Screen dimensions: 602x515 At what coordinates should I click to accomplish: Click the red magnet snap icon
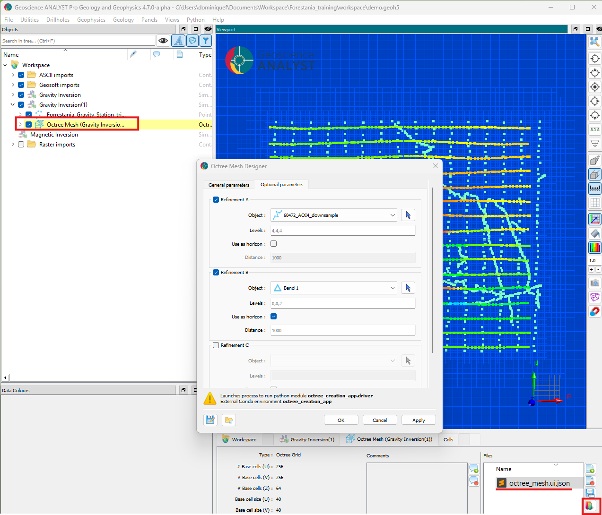click(x=594, y=311)
